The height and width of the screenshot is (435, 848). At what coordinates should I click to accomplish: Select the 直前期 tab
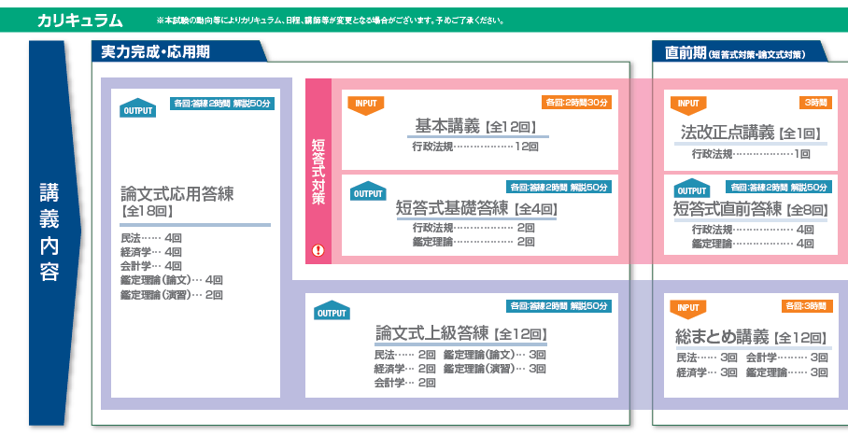point(738,53)
